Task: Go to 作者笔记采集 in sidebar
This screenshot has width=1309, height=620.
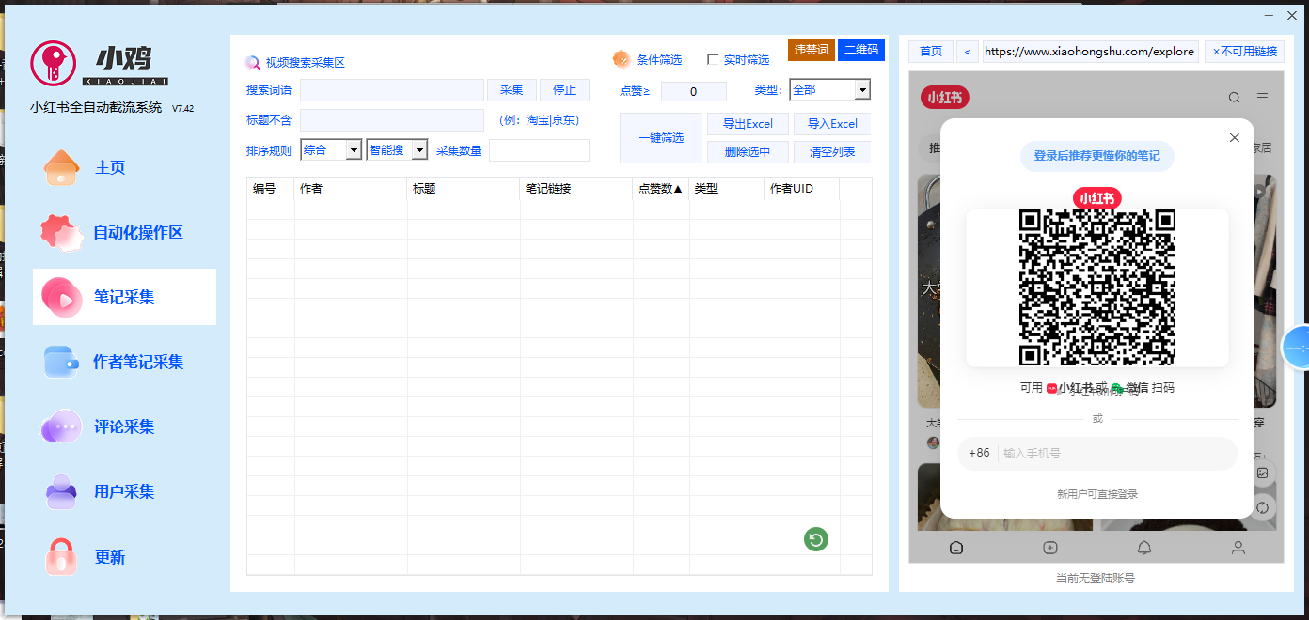Action: pos(137,362)
